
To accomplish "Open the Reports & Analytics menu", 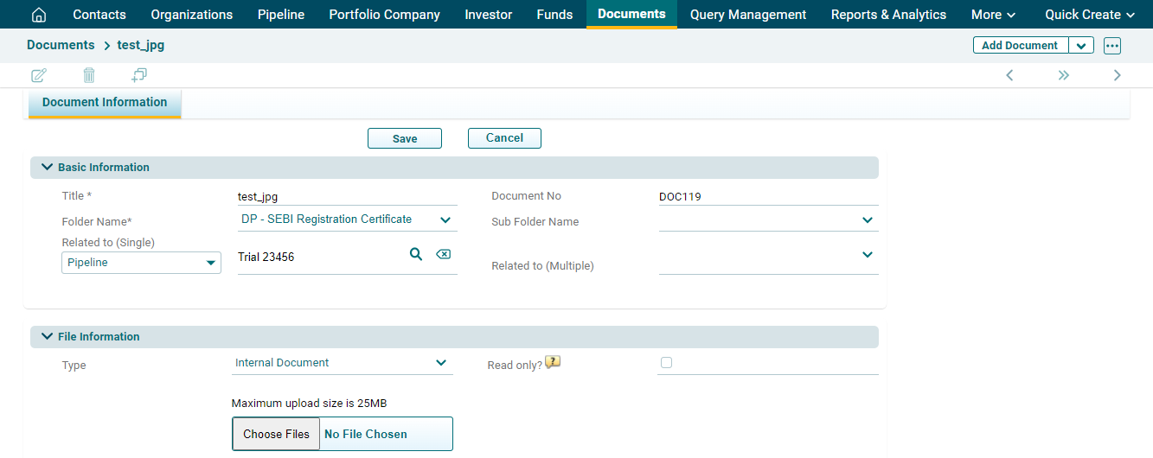I will (x=888, y=15).
